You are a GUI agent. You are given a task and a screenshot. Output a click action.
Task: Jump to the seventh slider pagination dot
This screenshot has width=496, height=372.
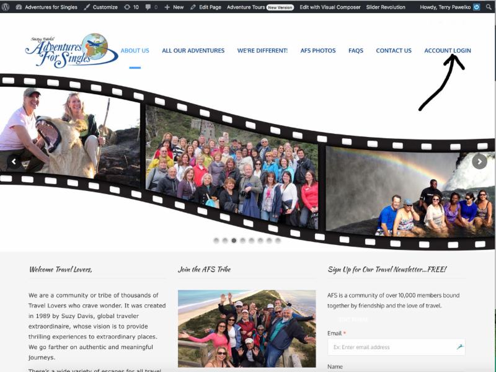point(269,241)
